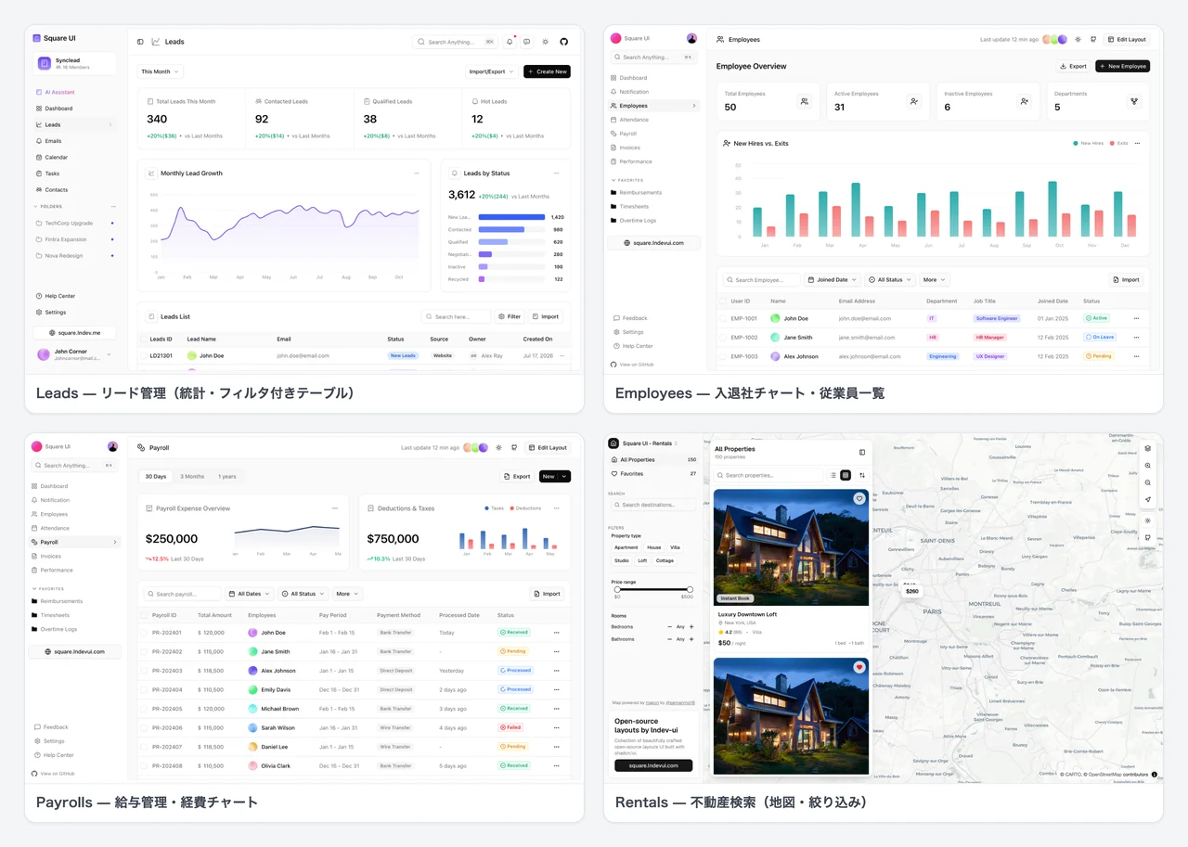
Task: Check the PR-202401 payroll row checkbox
Action: click(x=144, y=633)
